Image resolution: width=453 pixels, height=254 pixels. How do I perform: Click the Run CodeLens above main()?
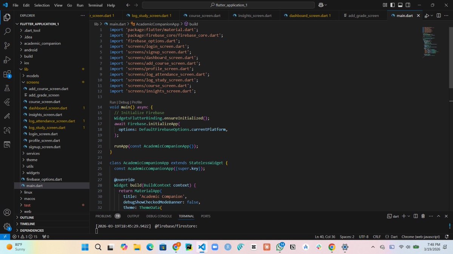pyautogui.click(x=113, y=102)
